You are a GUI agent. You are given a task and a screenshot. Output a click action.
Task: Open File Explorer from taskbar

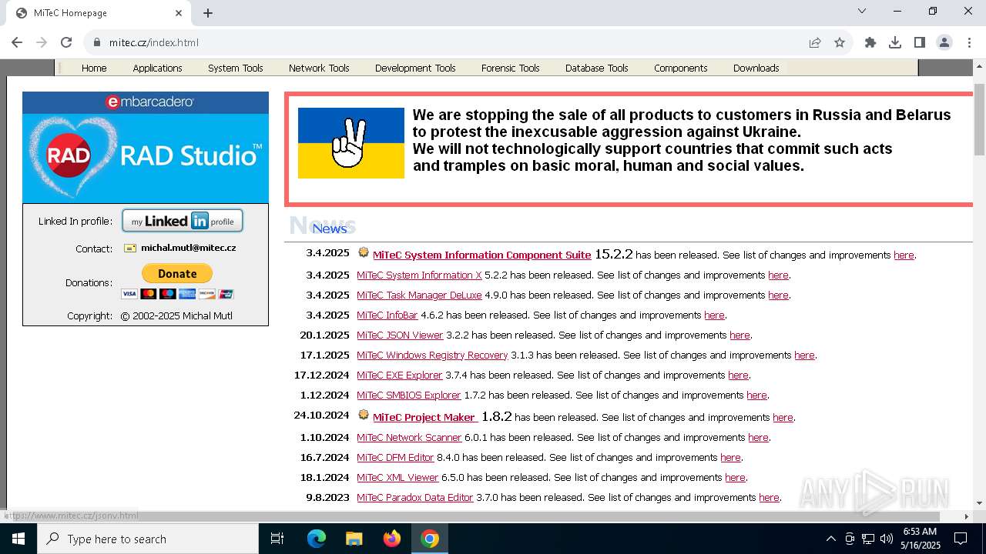point(354,539)
